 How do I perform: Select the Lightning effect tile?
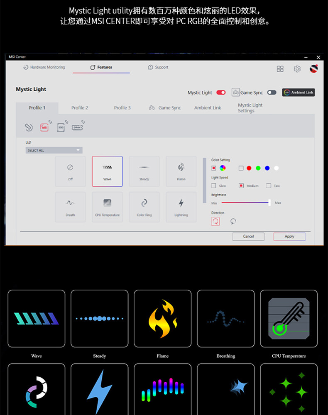click(181, 207)
